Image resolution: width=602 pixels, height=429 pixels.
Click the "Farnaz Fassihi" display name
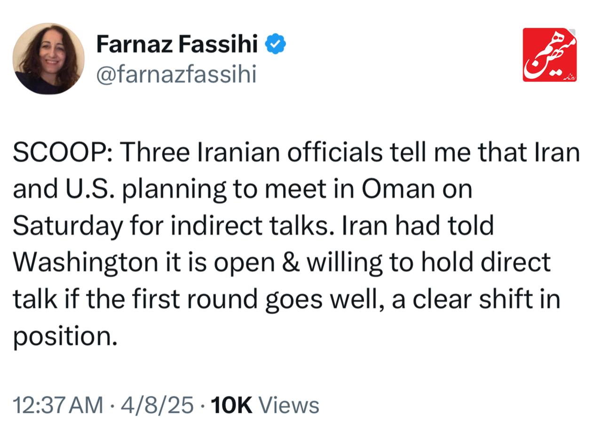tap(177, 45)
